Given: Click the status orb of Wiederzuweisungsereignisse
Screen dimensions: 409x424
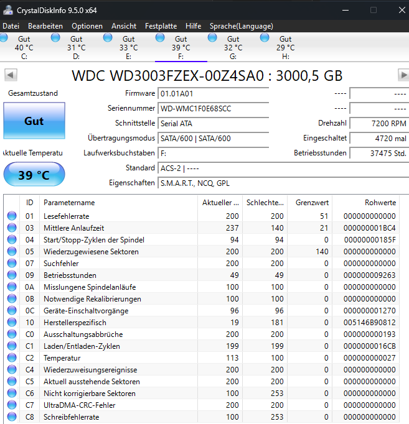Looking at the screenshot, I should (x=12, y=369).
